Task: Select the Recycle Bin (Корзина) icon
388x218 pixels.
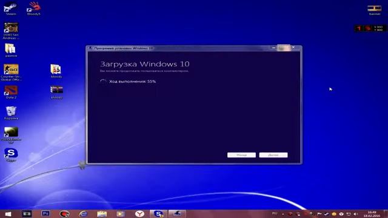Action: coord(11,113)
